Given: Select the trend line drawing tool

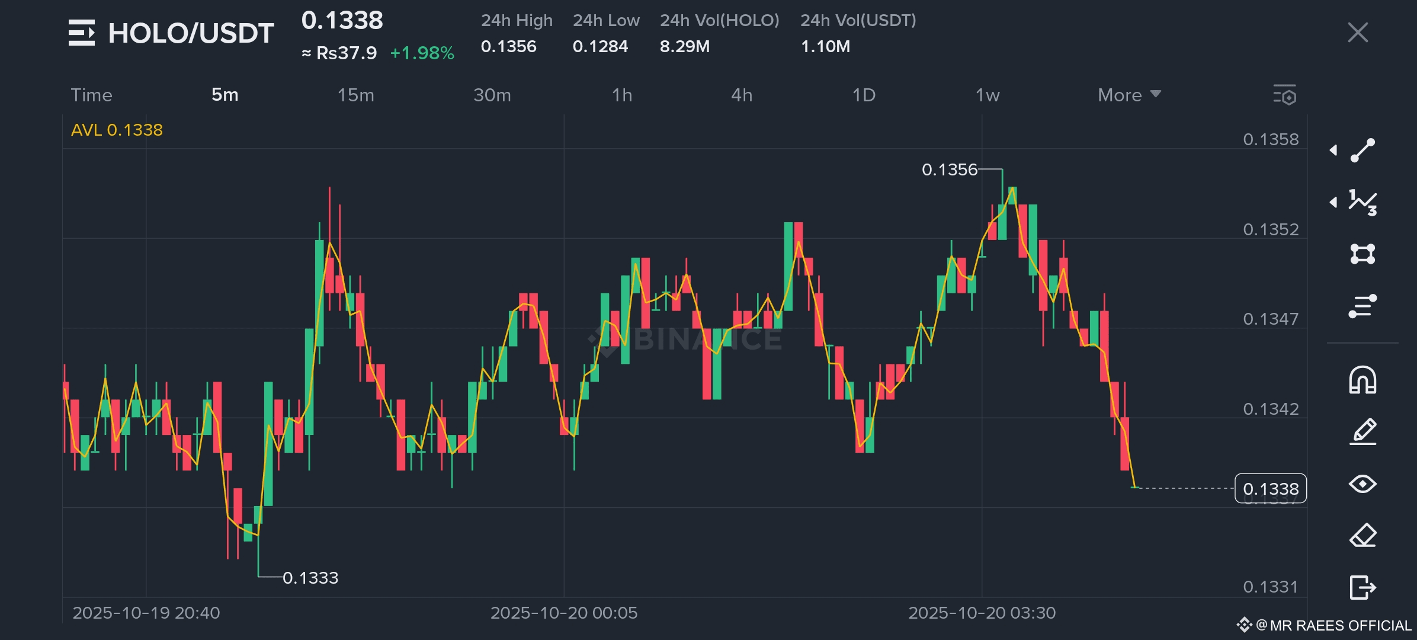Looking at the screenshot, I should [1362, 151].
